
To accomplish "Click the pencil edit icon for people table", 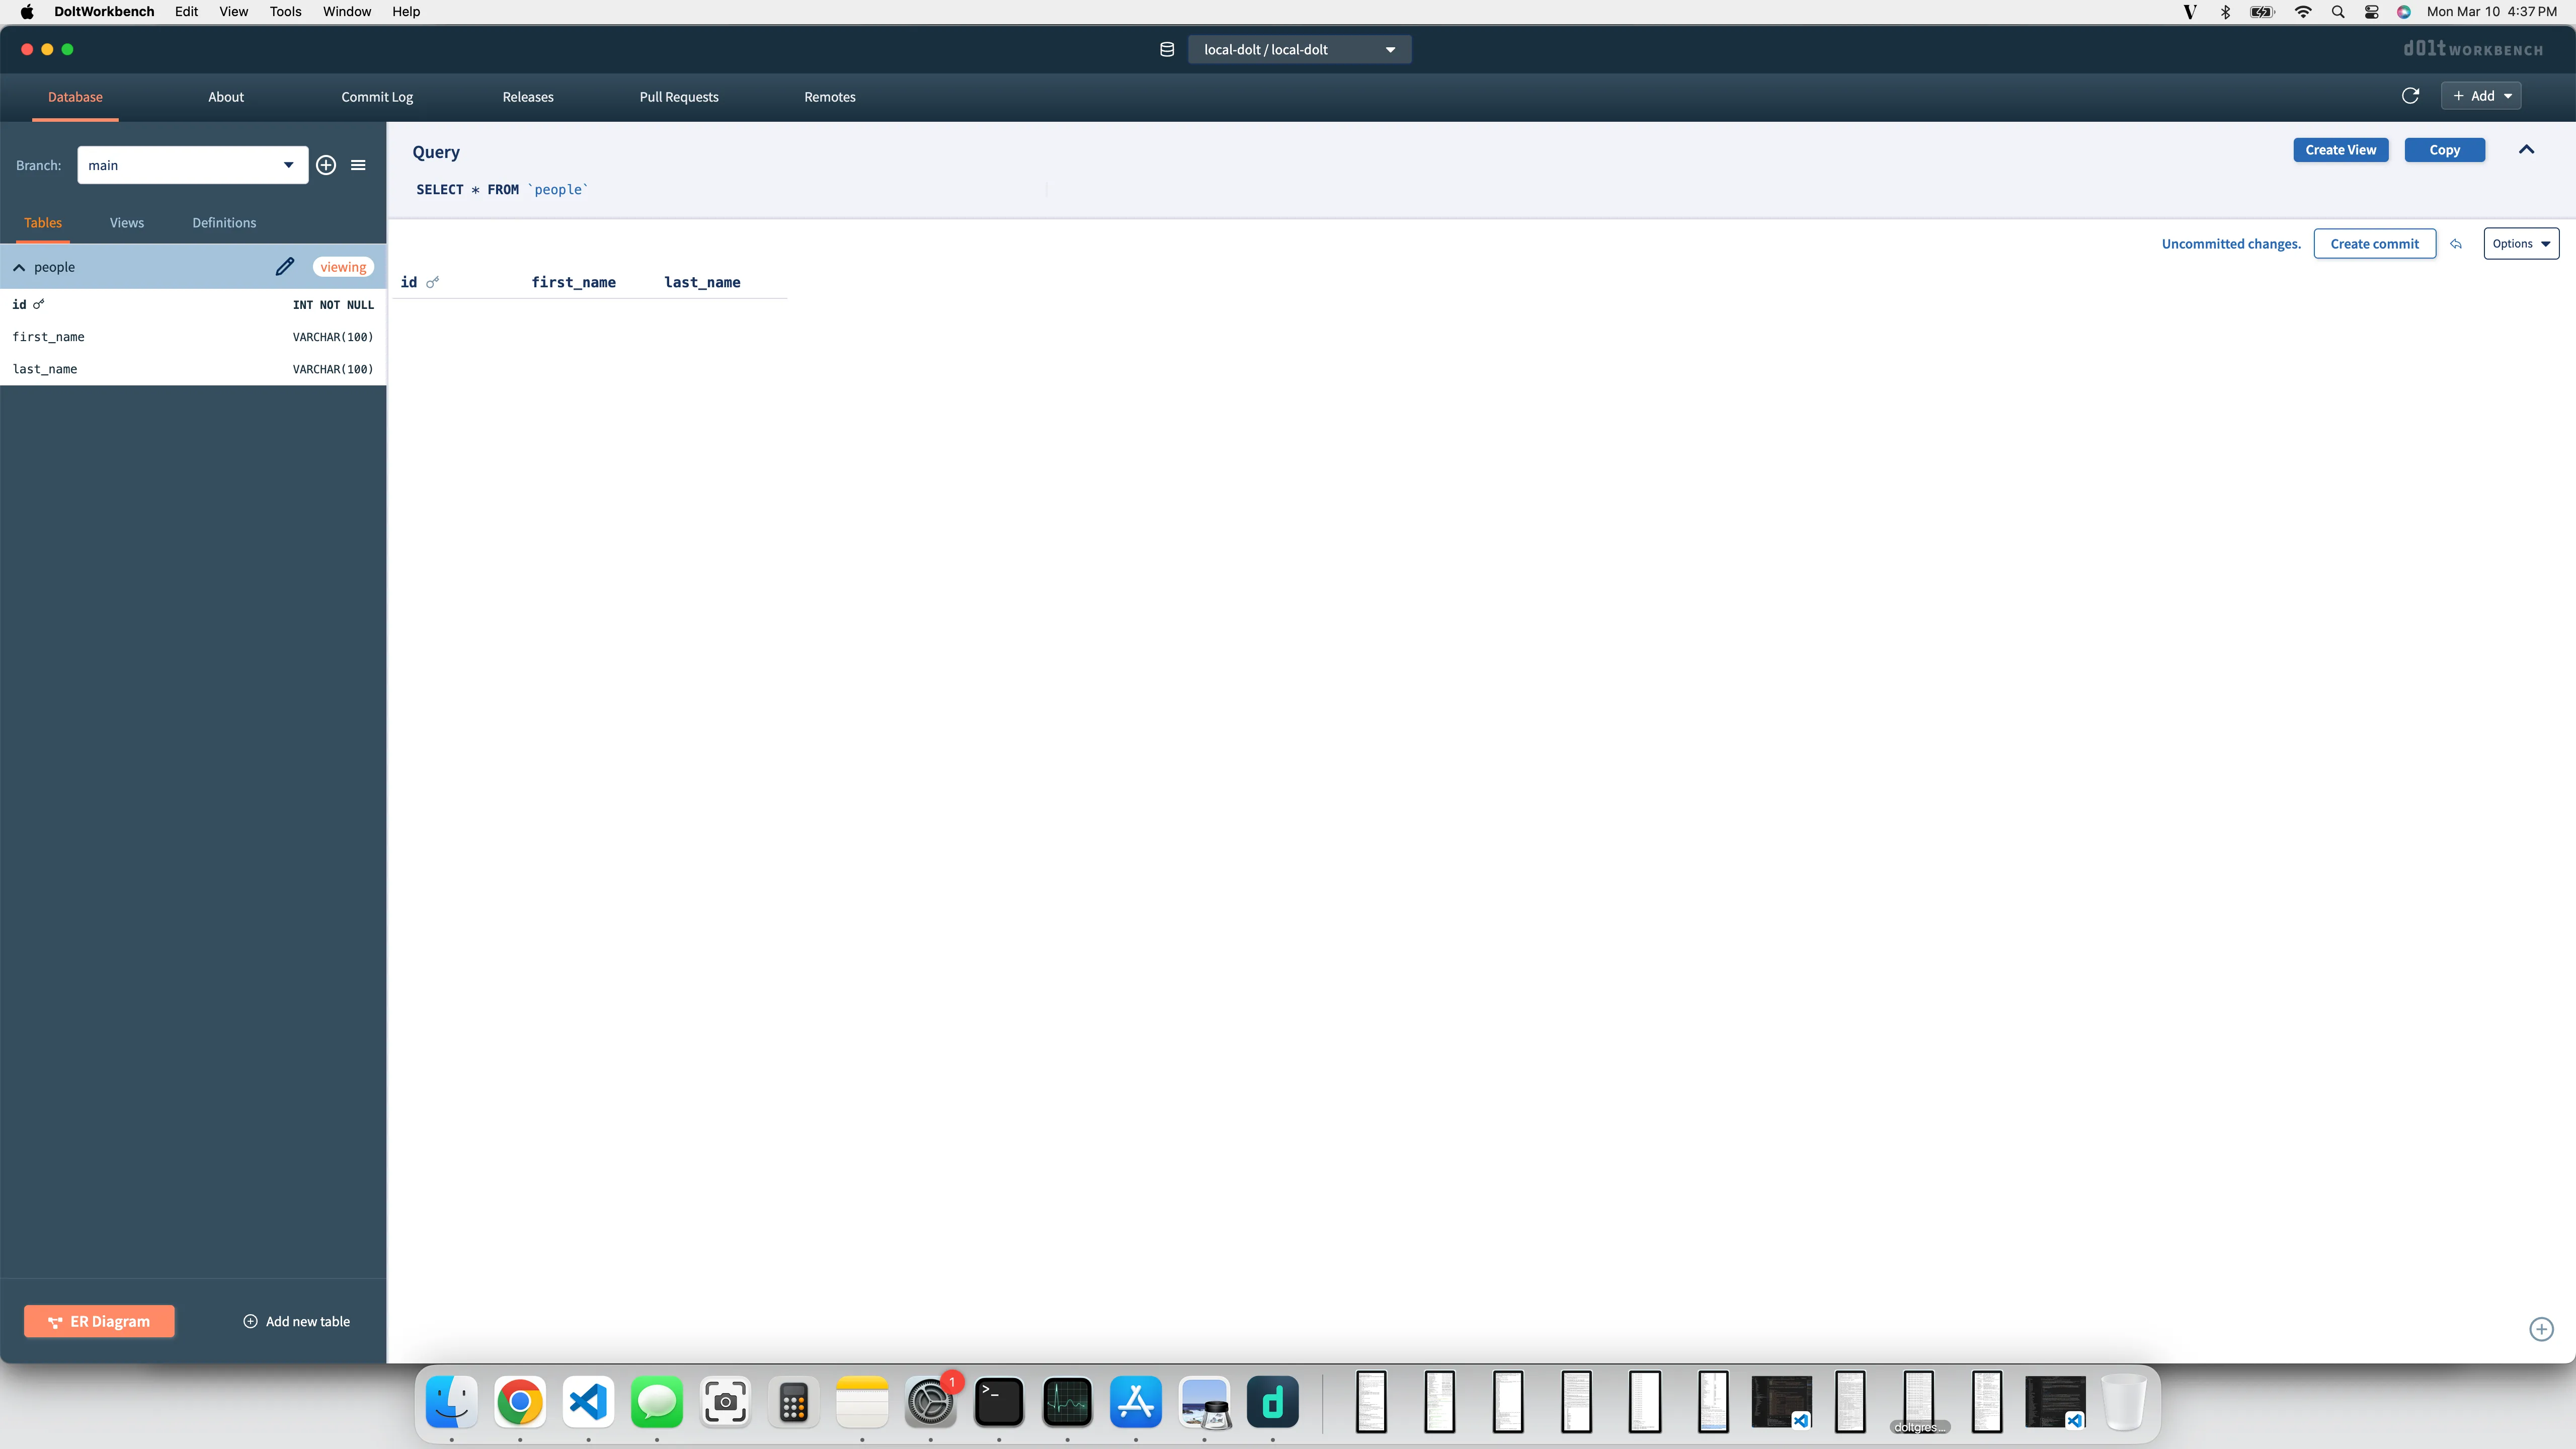I will 285,266.
